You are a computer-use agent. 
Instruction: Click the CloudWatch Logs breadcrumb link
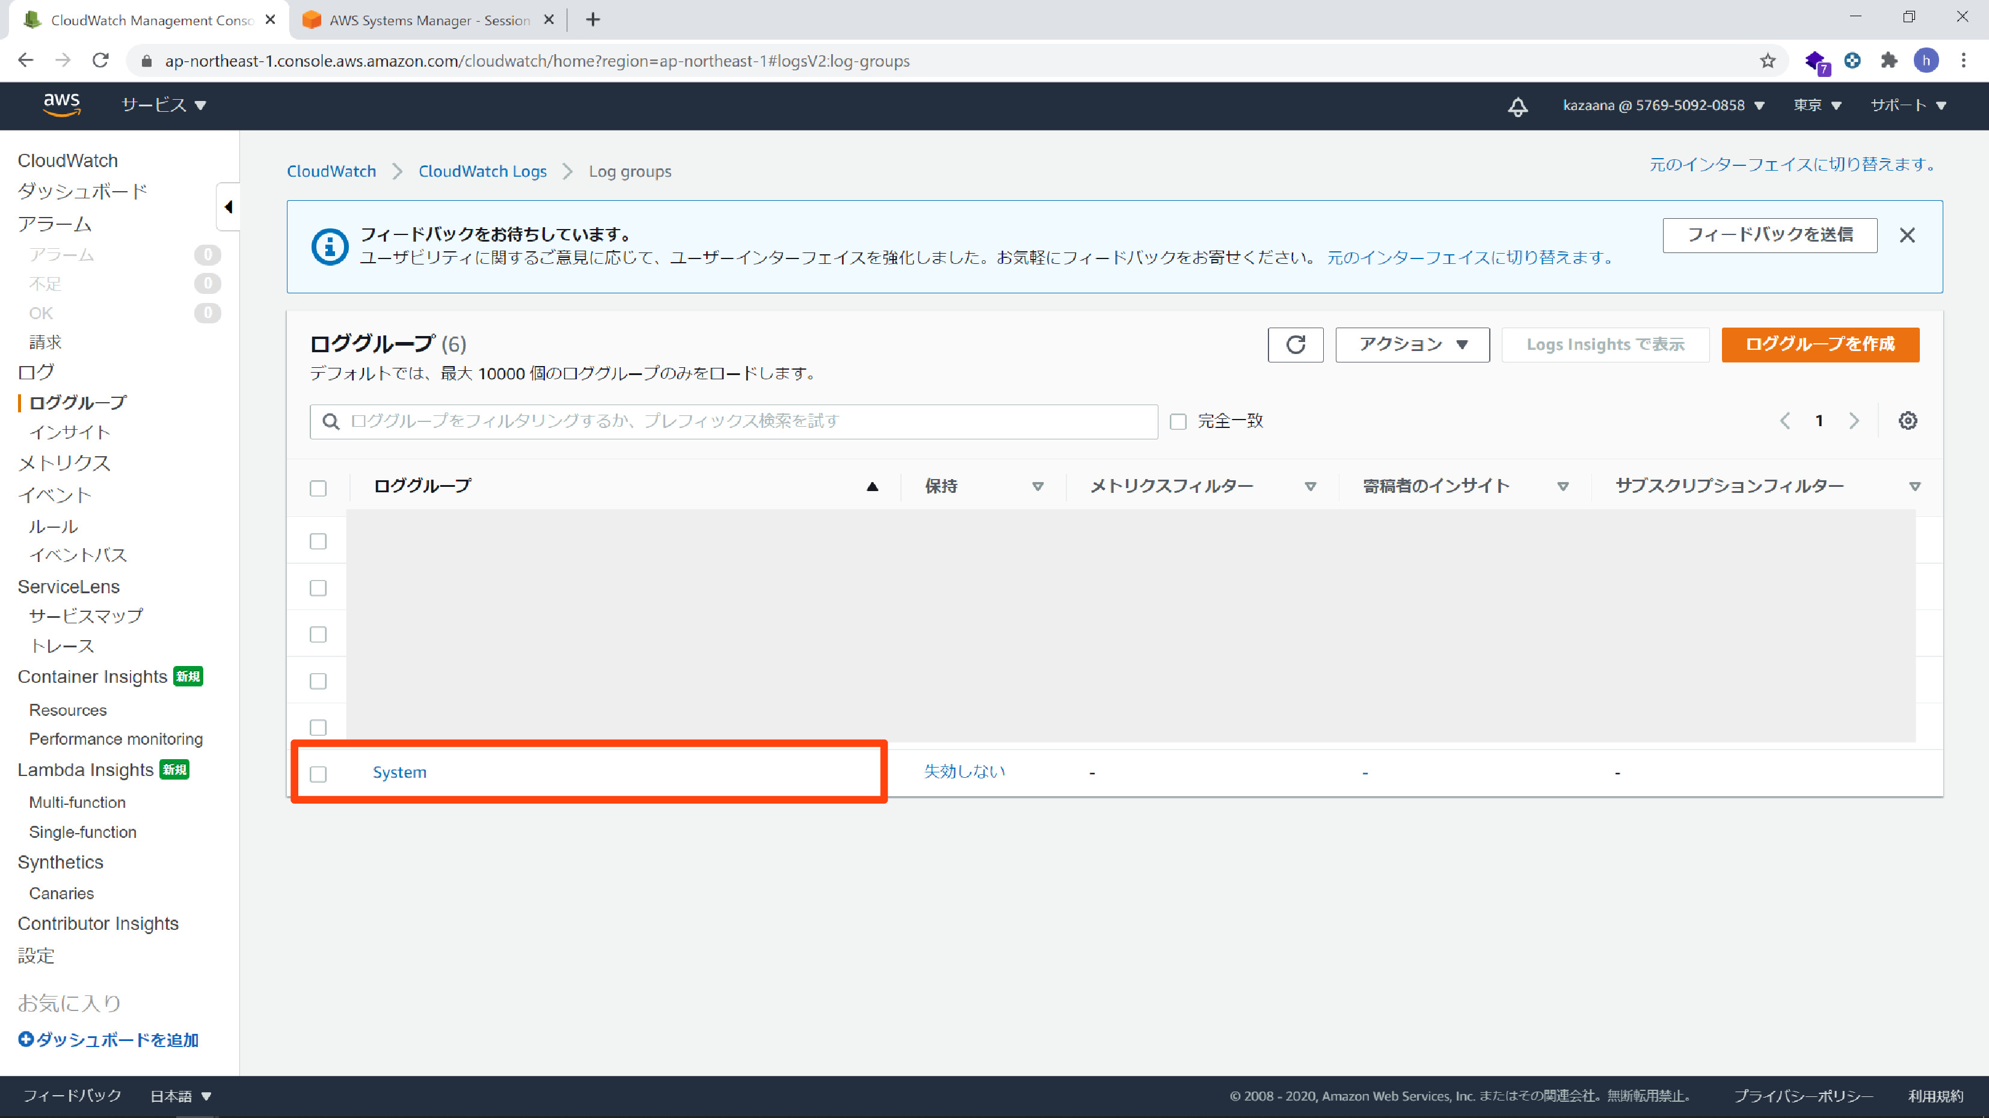[482, 171]
